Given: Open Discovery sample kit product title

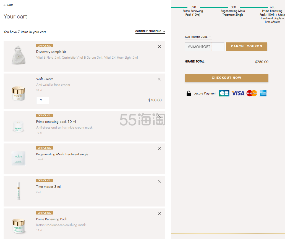Looking at the screenshot, I should (51, 52).
